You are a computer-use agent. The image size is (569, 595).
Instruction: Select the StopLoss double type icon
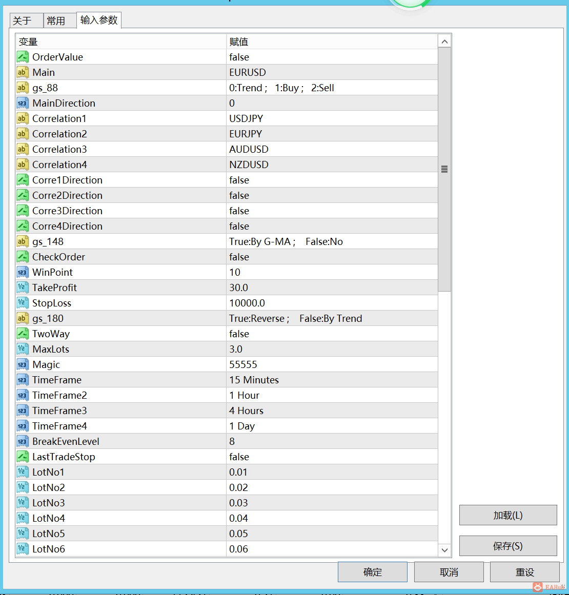[x=23, y=303]
